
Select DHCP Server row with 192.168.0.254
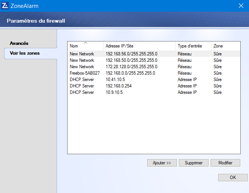coord(154,86)
